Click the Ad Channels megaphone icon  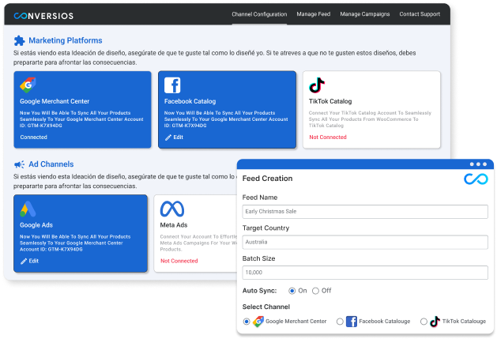(19, 164)
